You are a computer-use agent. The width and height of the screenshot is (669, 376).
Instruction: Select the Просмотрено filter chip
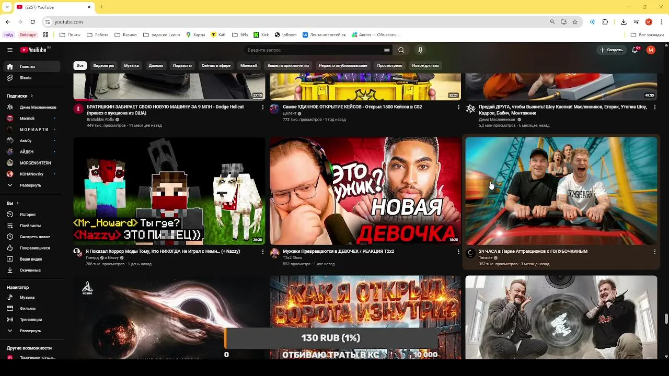point(389,66)
